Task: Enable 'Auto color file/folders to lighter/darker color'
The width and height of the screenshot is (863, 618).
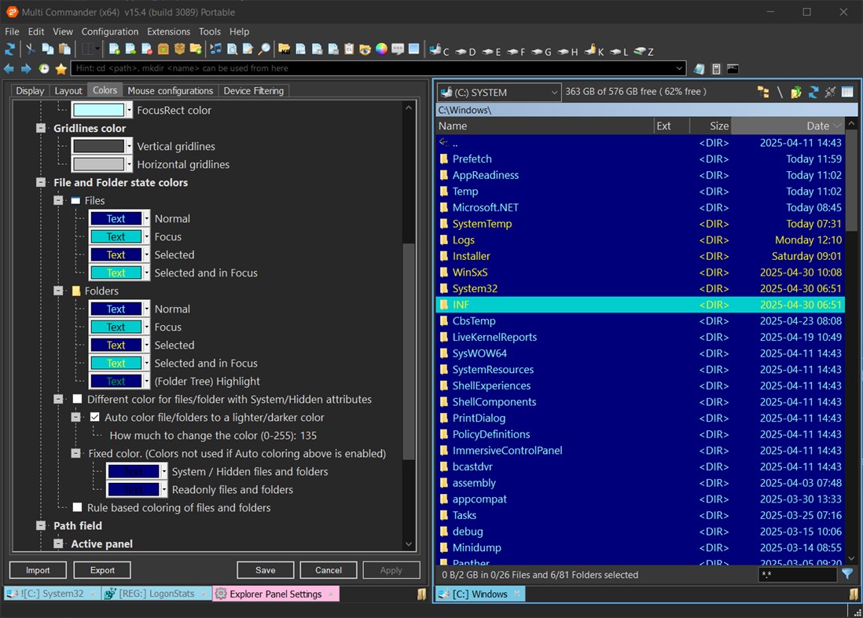Action: coord(94,416)
